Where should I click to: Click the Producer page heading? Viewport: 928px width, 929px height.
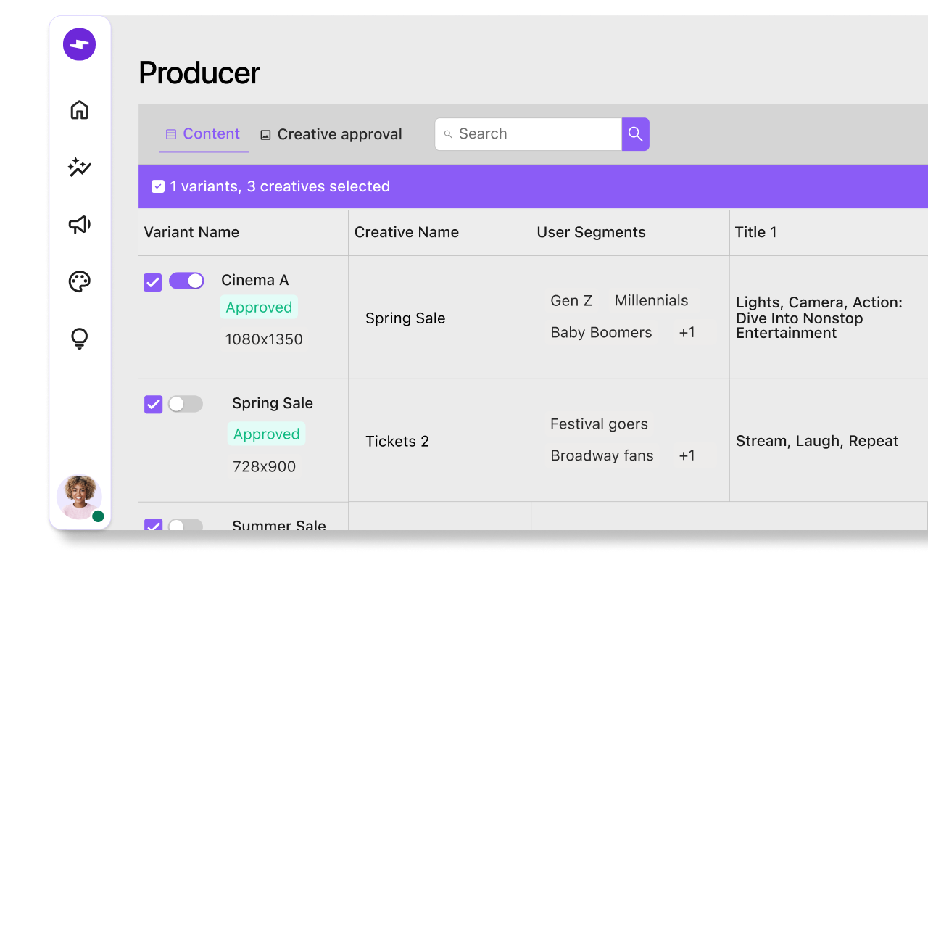199,73
